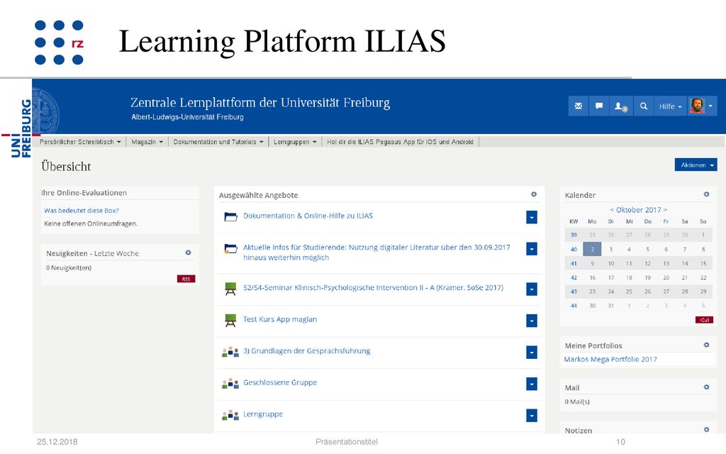Click the Oktober 2017 month title
Image resolution: width=726 pixels, height=454 pixels.
639,210
